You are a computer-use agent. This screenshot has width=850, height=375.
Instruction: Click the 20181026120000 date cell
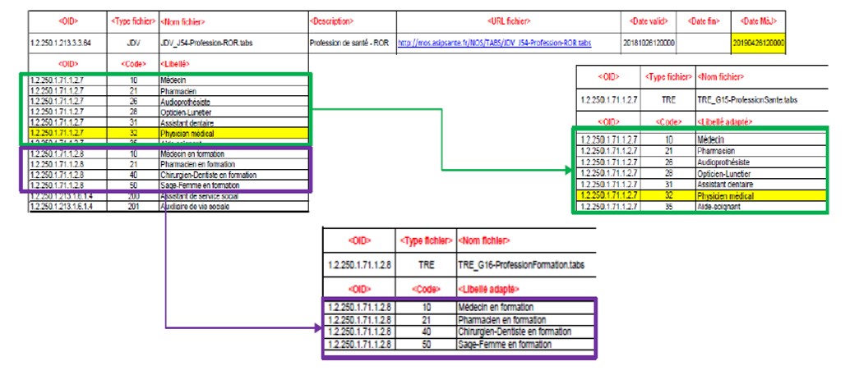click(x=649, y=43)
